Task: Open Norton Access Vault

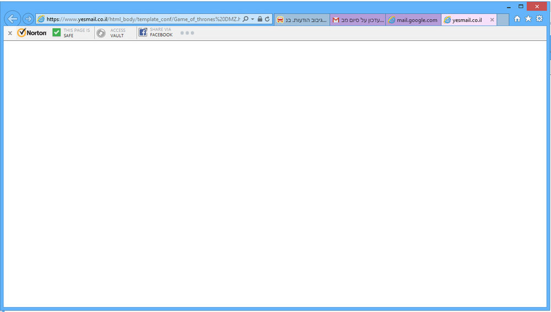Action: tap(111, 33)
